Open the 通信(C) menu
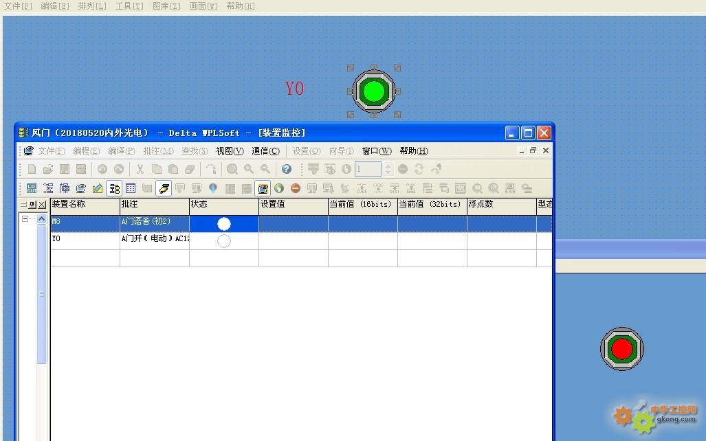The width and height of the screenshot is (706, 441). [265, 151]
